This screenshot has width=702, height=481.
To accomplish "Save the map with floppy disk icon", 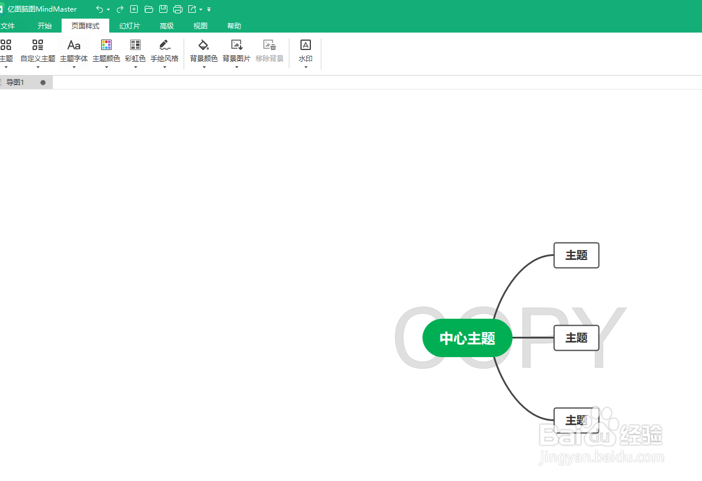I will coord(163,9).
